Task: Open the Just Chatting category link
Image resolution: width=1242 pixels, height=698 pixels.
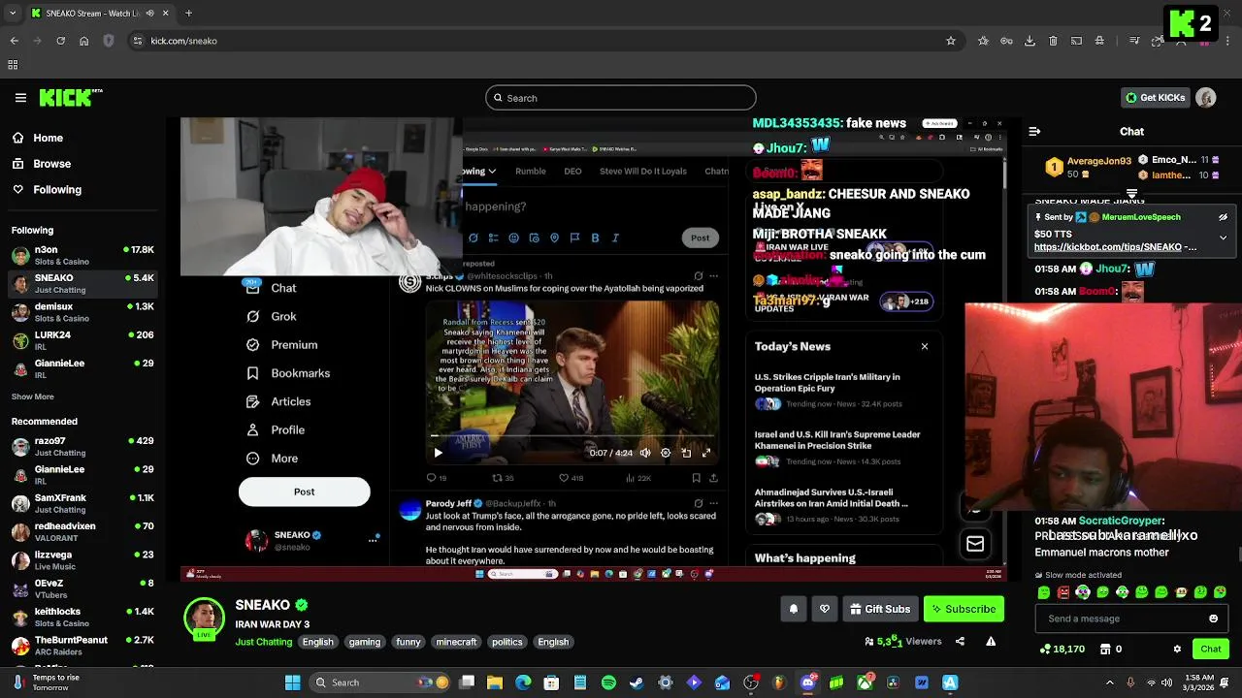Action: (x=263, y=642)
